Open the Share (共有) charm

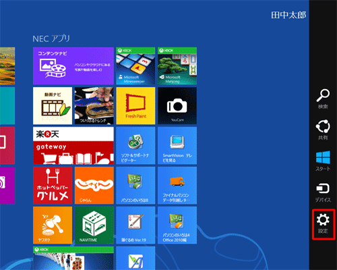323,130
